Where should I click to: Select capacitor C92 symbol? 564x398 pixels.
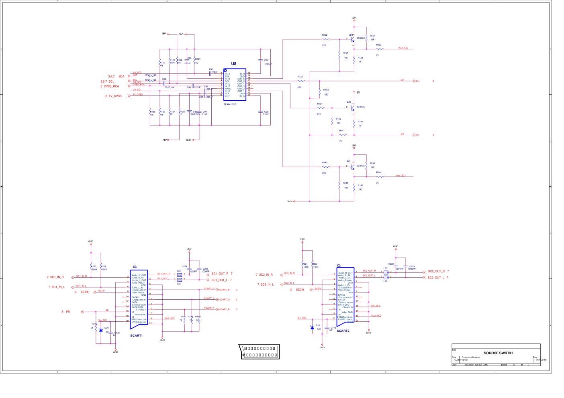tap(164, 83)
